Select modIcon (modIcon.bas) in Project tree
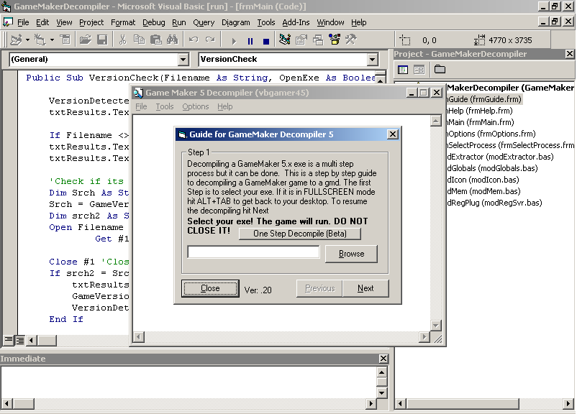This screenshot has width=577, height=414. [483, 180]
